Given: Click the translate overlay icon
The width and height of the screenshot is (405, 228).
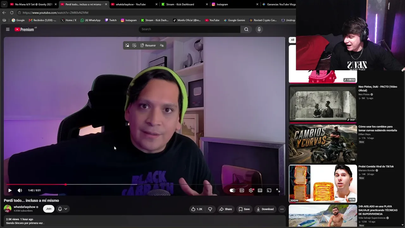Looking at the screenshot, I should [x=162, y=45].
